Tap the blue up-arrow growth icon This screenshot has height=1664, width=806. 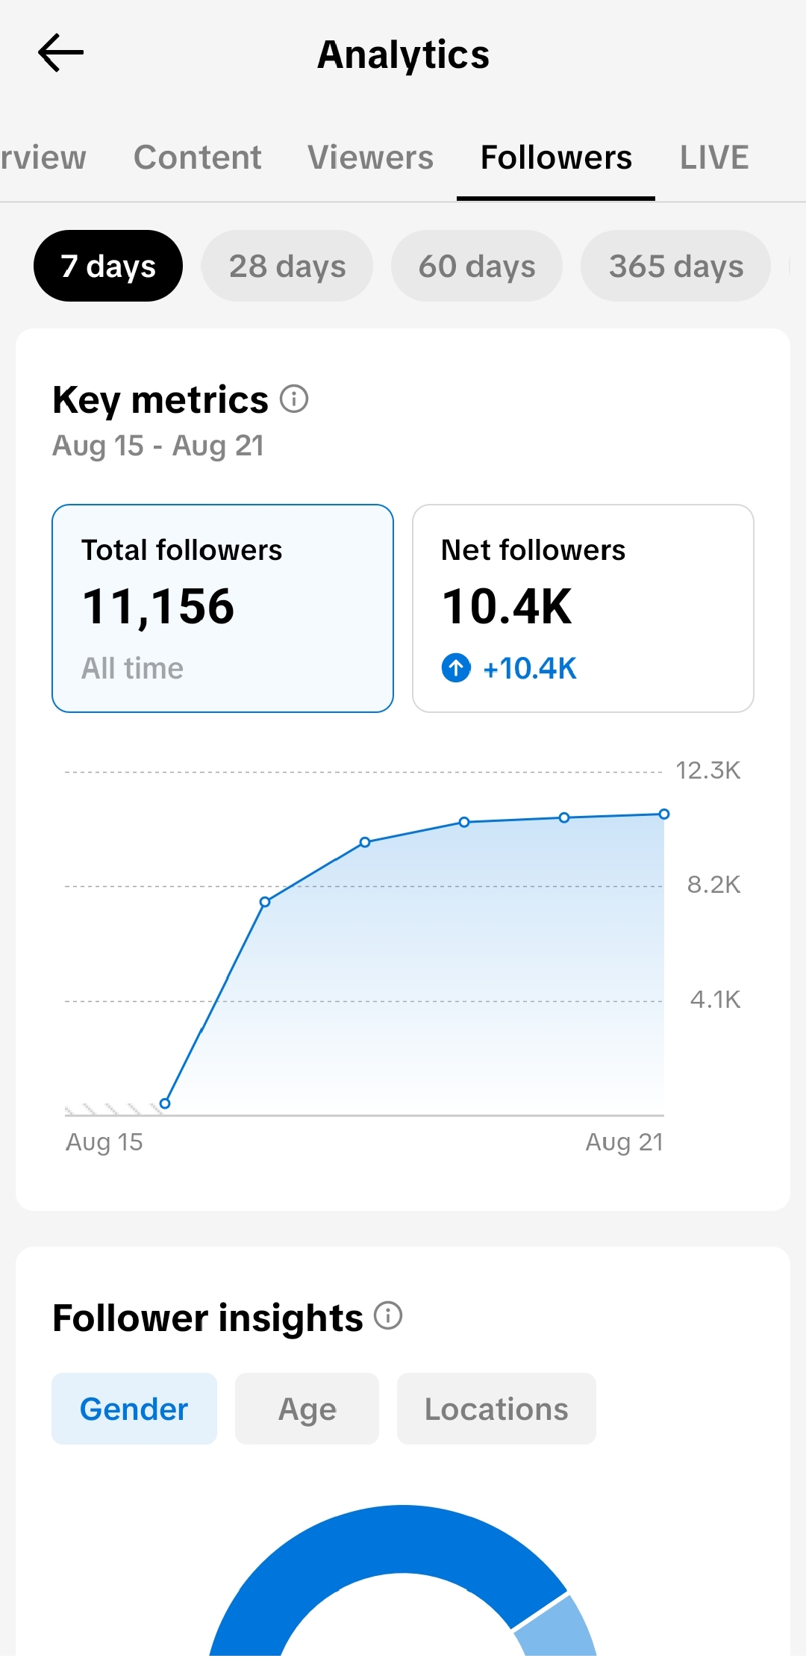(x=456, y=667)
